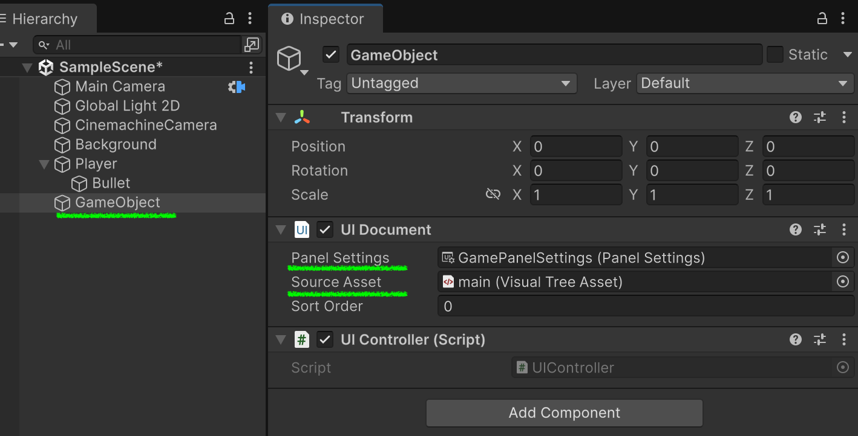Screen dimensions: 858x436
Task: Click the Hierarchy panel lock icon
Action: tap(229, 19)
